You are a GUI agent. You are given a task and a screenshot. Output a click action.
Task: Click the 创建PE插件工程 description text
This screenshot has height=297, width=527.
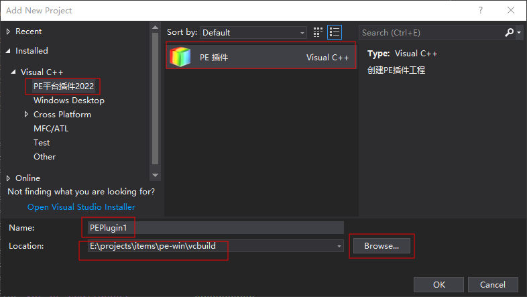(396, 70)
